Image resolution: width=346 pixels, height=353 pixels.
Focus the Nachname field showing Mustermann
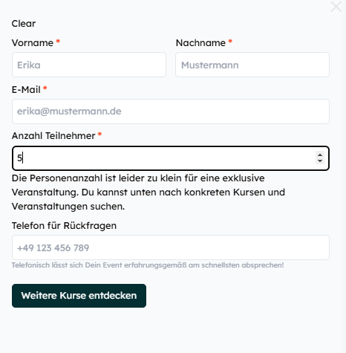pyautogui.click(x=252, y=65)
